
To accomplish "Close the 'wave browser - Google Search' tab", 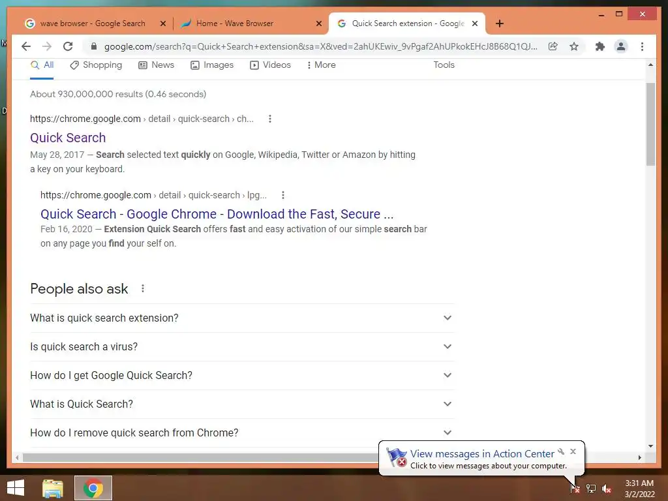I will coord(162,23).
